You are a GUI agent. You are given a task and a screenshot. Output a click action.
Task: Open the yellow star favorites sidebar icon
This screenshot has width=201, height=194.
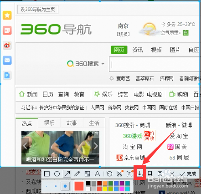pos(7,15)
